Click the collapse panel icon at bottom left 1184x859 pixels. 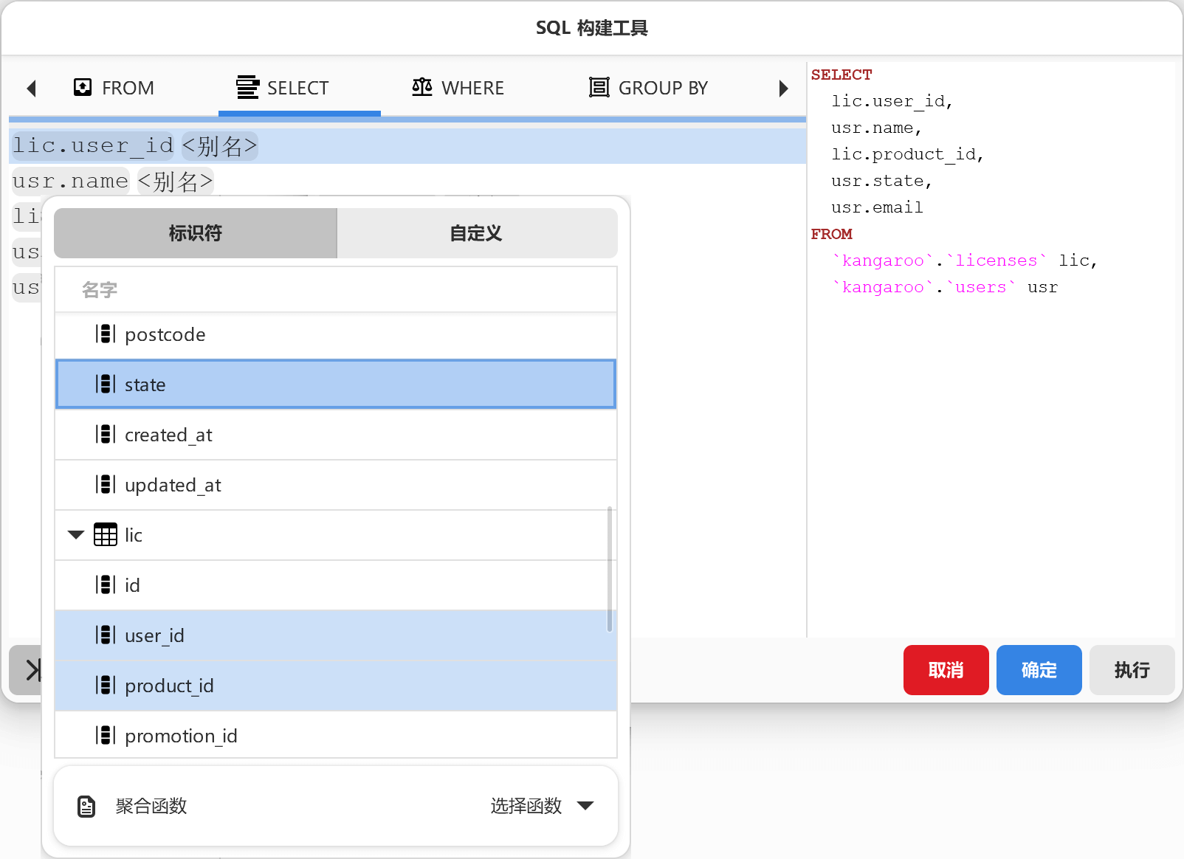click(32, 670)
